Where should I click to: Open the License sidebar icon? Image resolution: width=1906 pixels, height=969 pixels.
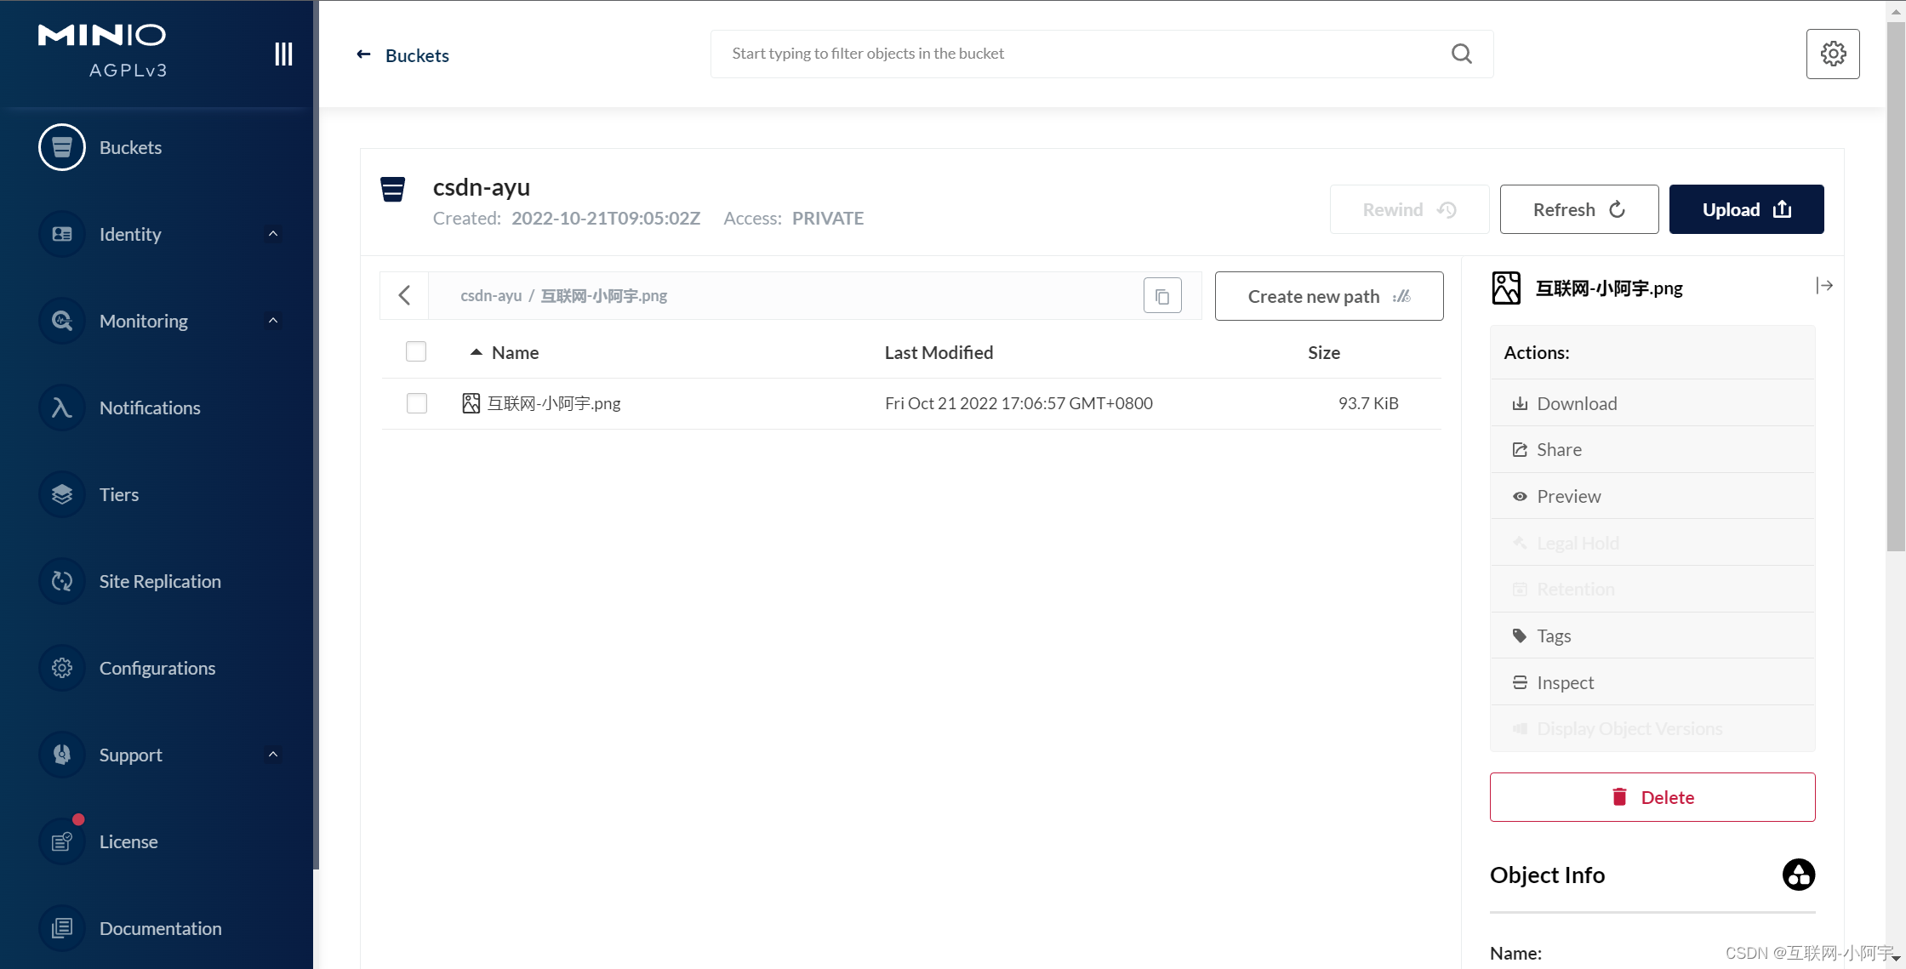(x=62, y=841)
